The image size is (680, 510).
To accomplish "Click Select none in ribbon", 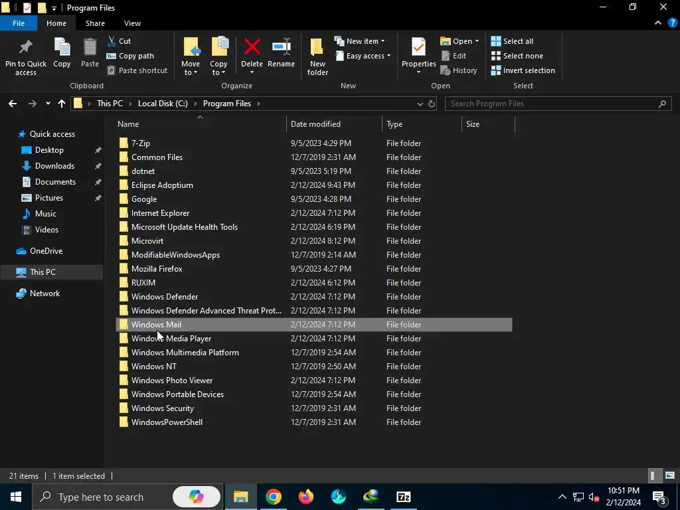I will pos(517,56).
